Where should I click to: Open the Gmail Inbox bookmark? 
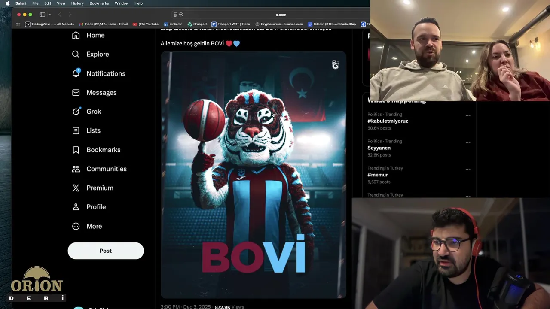pos(103,24)
